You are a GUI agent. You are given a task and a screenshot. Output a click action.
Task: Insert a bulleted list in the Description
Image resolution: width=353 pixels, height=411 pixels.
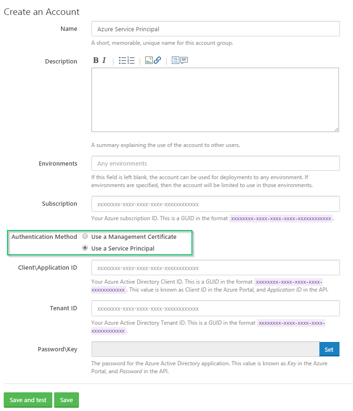(122, 61)
